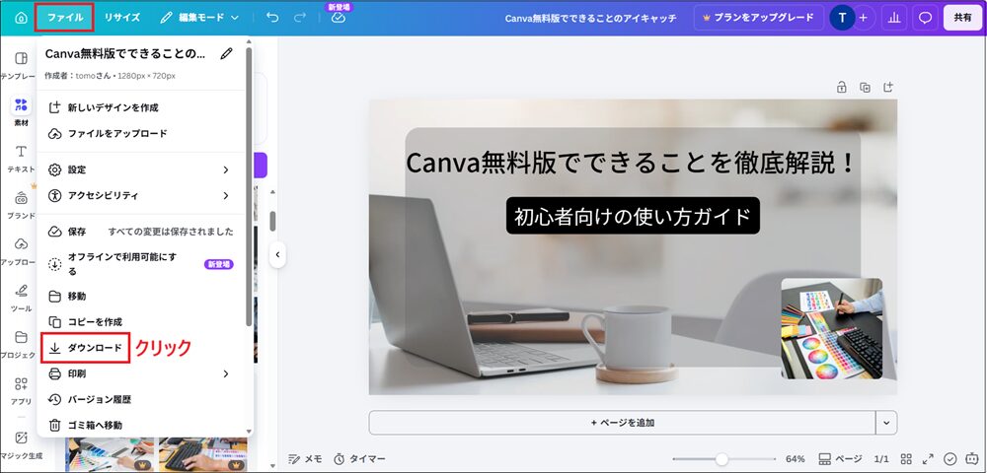
Task: Expand the 印刷 submenu
Action: pyautogui.click(x=140, y=373)
